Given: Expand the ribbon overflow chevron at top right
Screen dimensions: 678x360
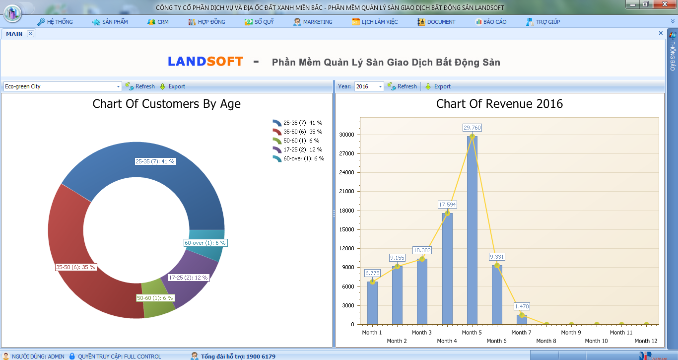Looking at the screenshot, I should point(673,21).
